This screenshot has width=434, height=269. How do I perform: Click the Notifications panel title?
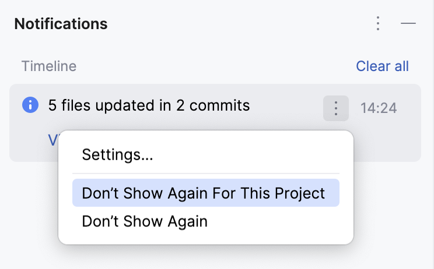(61, 24)
